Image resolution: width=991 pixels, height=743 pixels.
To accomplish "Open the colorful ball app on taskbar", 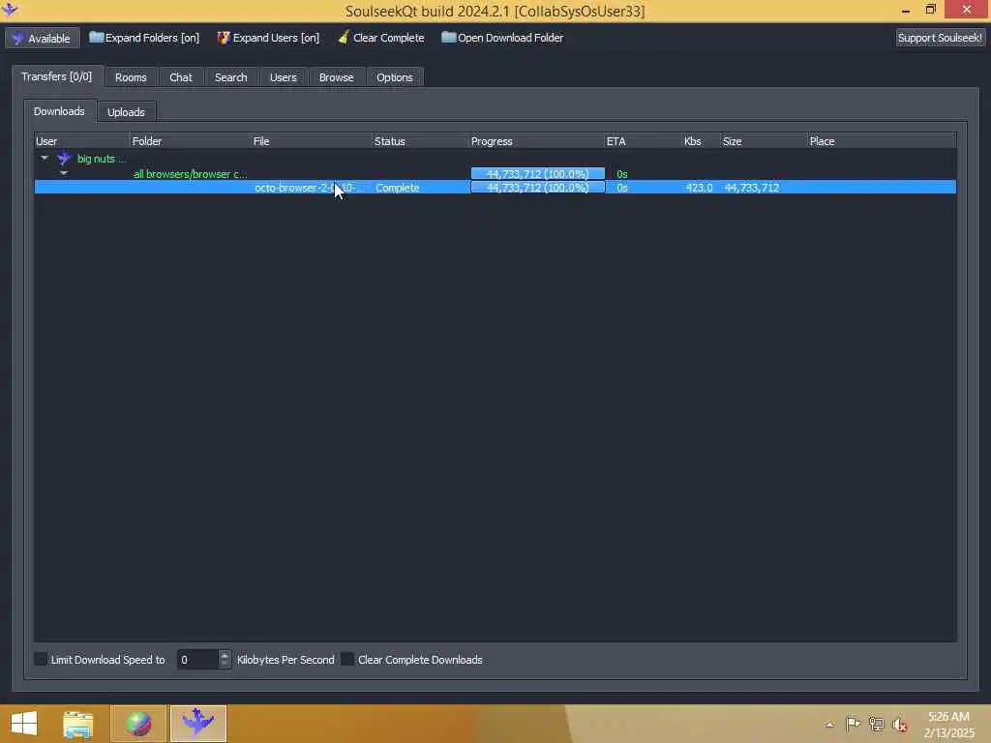I will [x=138, y=724].
